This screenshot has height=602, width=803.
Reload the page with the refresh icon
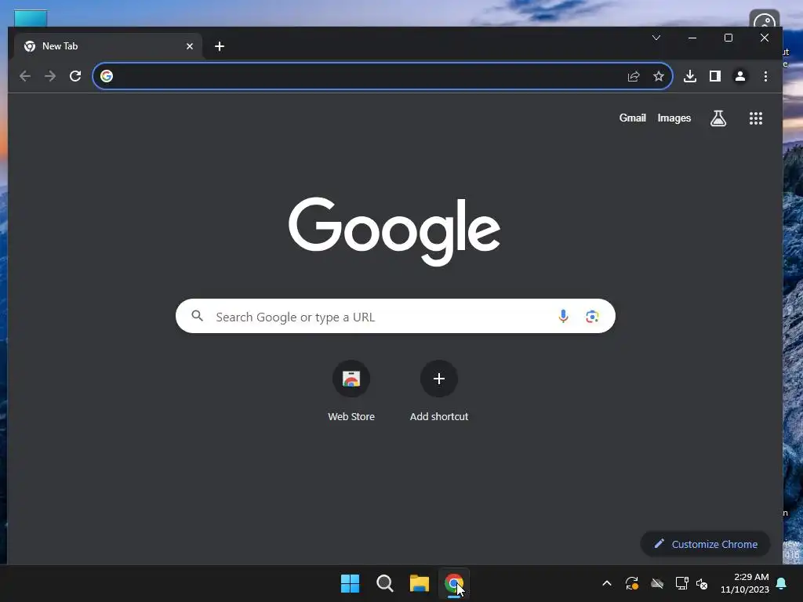tap(75, 76)
